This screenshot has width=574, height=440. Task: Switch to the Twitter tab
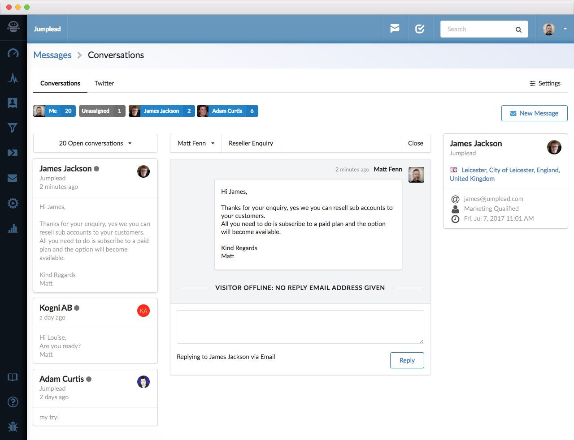pyautogui.click(x=104, y=83)
